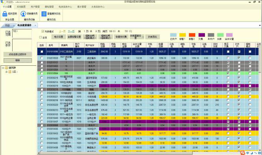Viewport: 262px width, 155px height.
Task: Click the yellow 报警1 legend swatch
Action: (183, 35)
